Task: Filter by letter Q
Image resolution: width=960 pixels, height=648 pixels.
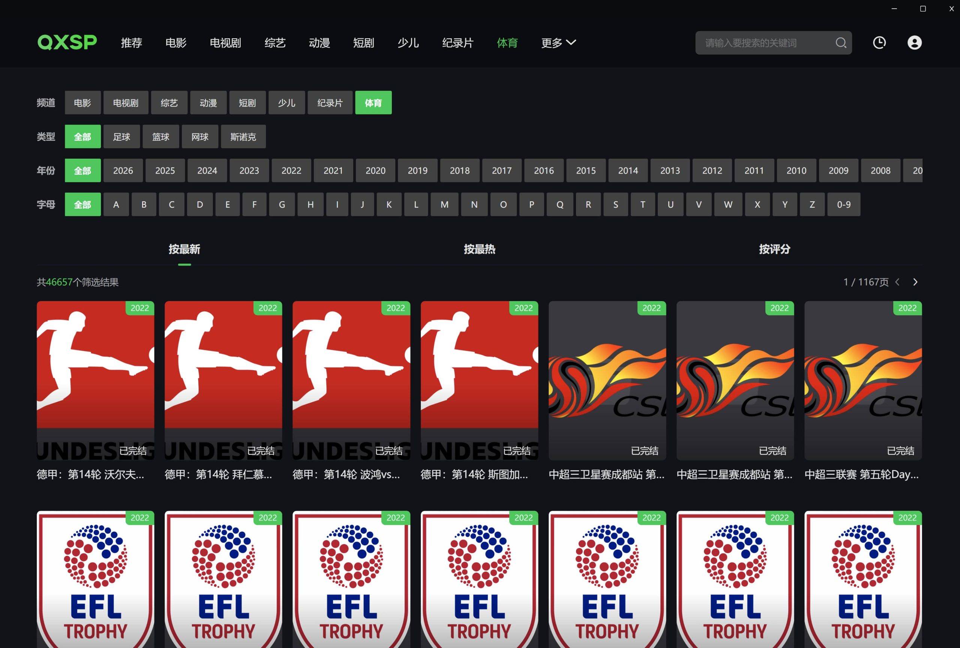Action: point(560,204)
